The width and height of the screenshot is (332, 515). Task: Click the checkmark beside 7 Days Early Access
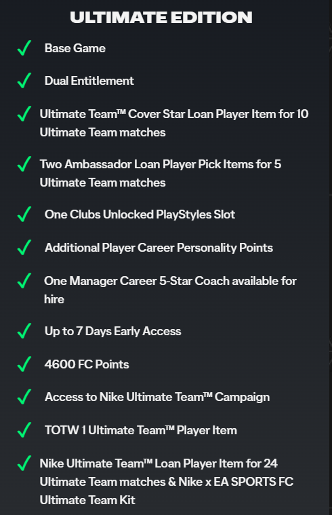pyautogui.click(x=24, y=330)
